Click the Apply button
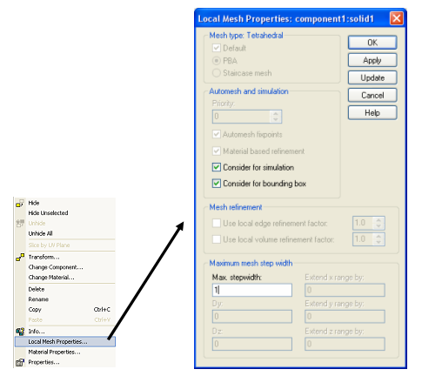This screenshot has width=422, height=376. click(x=372, y=60)
